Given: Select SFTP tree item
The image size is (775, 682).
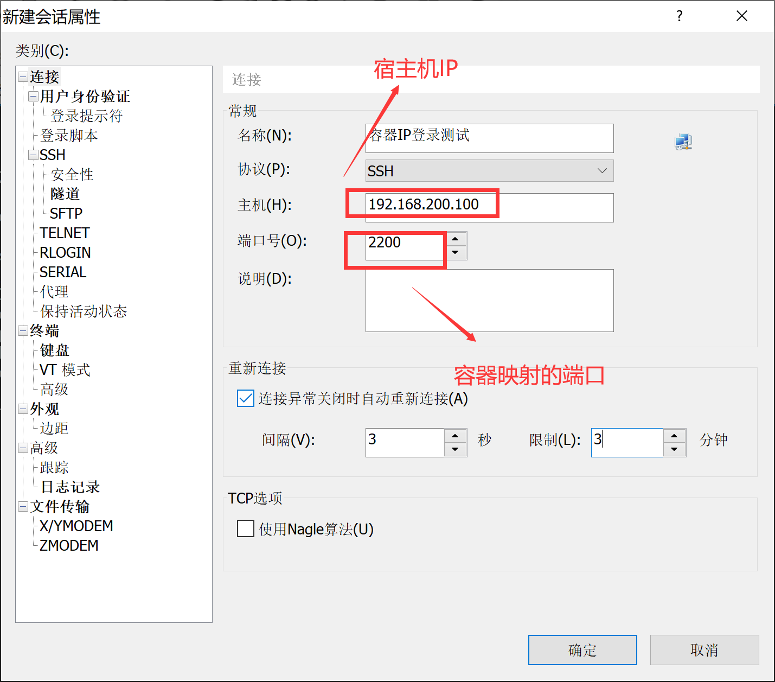Looking at the screenshot, I should click(66, 214).
